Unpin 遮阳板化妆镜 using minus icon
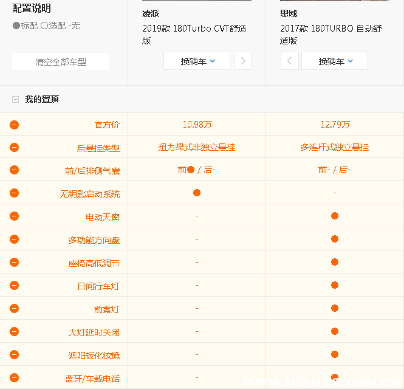This screenshot has width=404, height=389. (14, 355)
